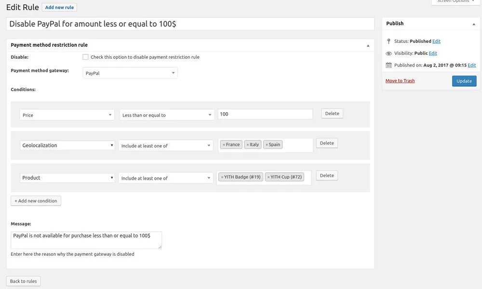Remove the Spain tag

[x=267, y=144]
